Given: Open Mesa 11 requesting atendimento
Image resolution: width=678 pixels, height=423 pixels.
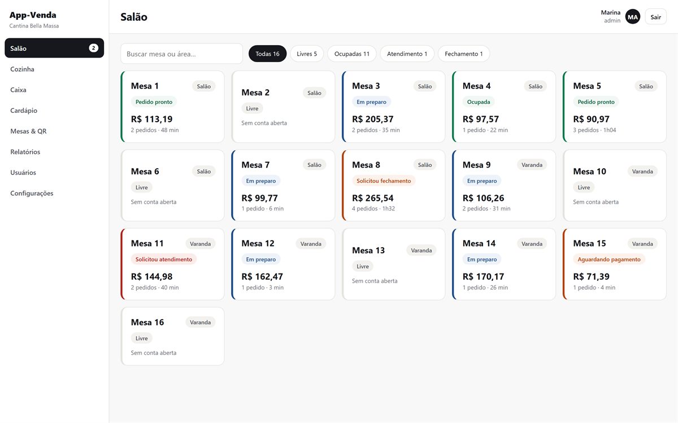Looking at the screenshot, I should [172, 264].
